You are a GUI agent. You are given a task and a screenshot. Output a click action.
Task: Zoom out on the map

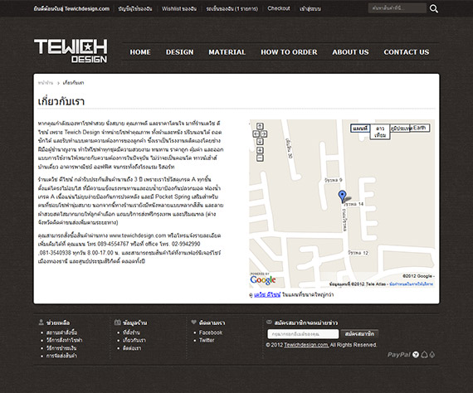(260, 158)
